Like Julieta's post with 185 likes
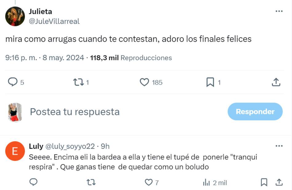Viewport: 292px width, 190px height. tap(144, 82)
